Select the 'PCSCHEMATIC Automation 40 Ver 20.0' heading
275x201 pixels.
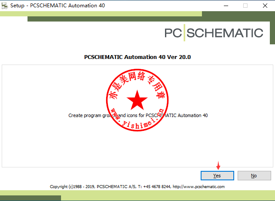(x=137, y=57)
